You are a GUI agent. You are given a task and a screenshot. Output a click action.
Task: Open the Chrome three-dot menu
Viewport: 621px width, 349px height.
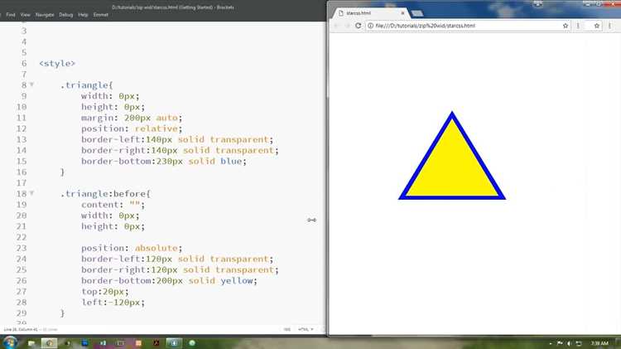(609, 26)
